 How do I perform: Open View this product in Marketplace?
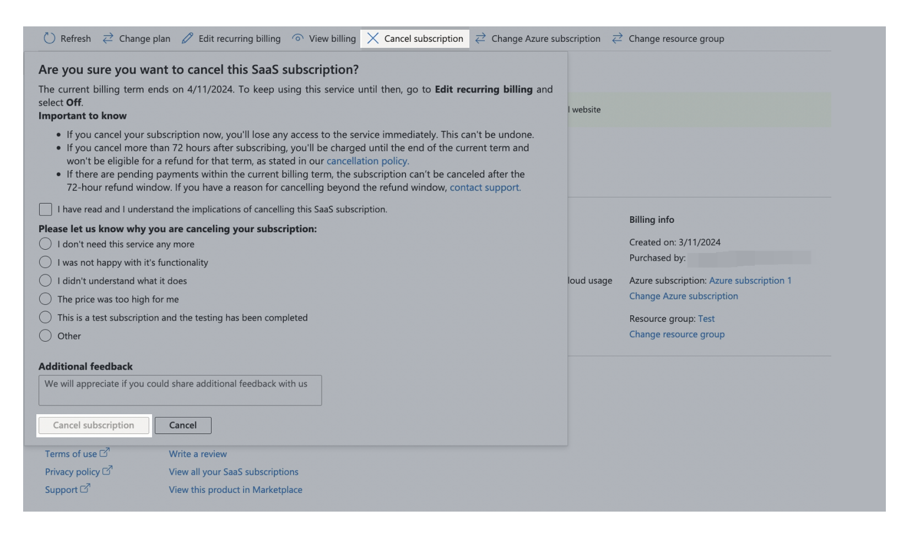235,489
